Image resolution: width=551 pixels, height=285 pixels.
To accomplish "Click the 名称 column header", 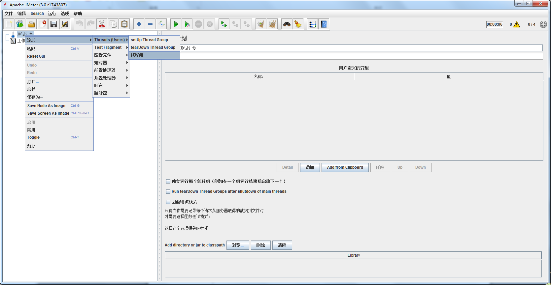I will tap(259, 76).
